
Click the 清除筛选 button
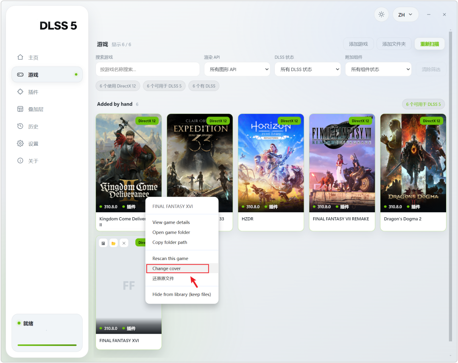tap(431, 69)
